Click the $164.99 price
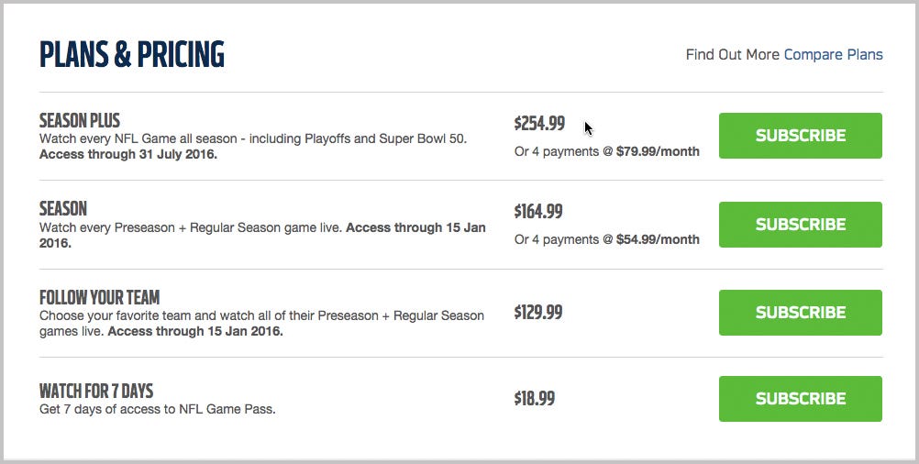Image resolution: width=919 pixels, height=464 pixels. pos(539,212)
